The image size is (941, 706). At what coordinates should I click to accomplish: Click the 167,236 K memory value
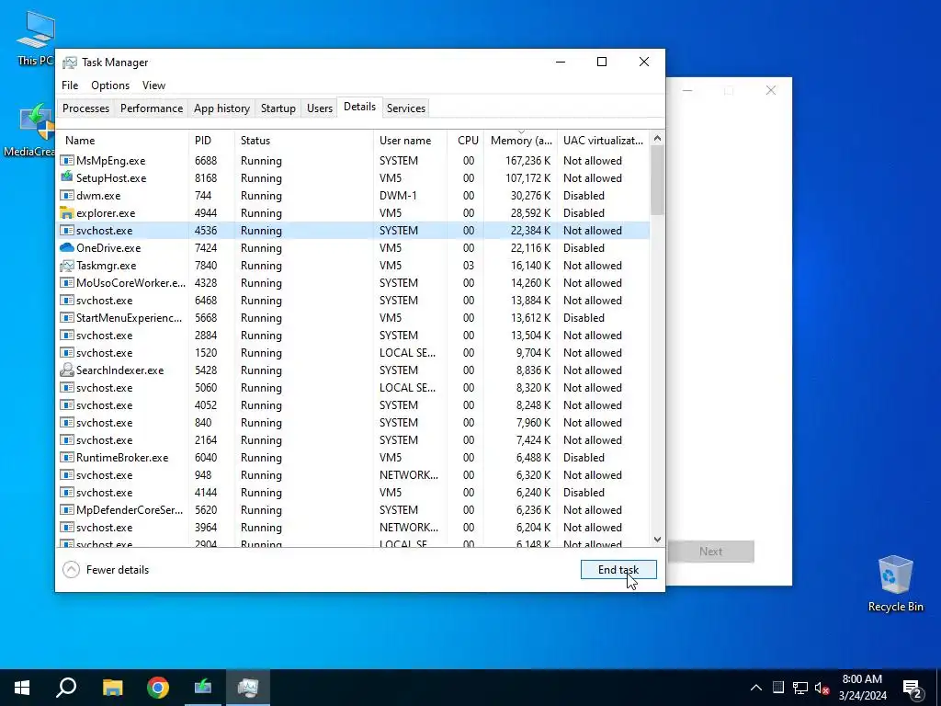pos(527,161)
